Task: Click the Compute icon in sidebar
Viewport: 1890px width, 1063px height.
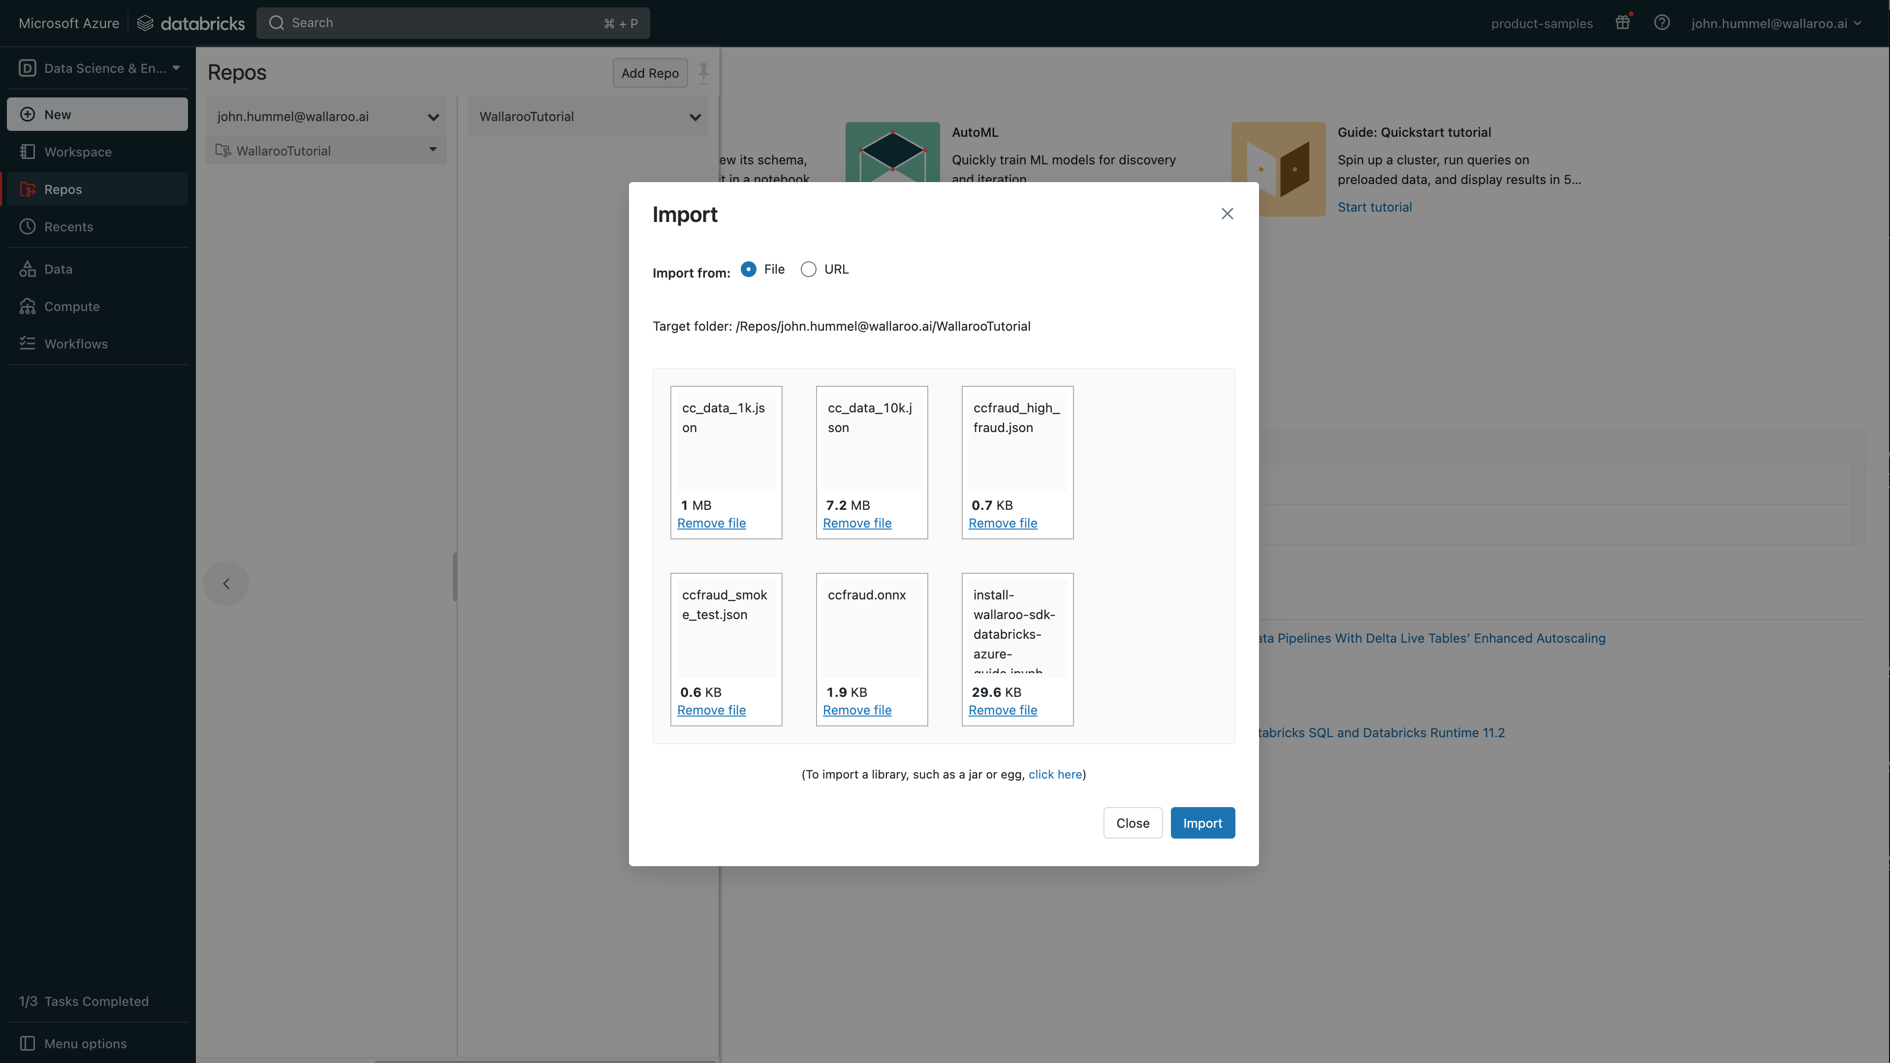Action: pos(27,307)
